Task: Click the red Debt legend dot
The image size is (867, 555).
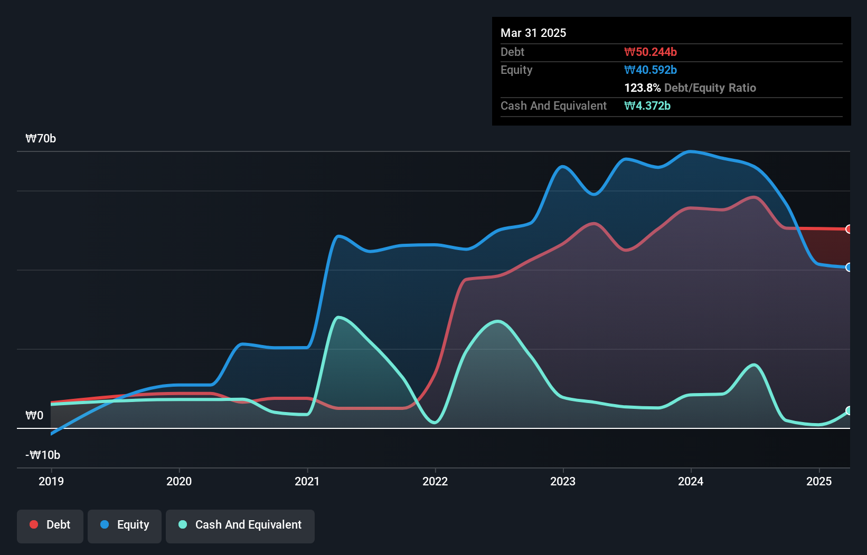Action: click(34, 524)
